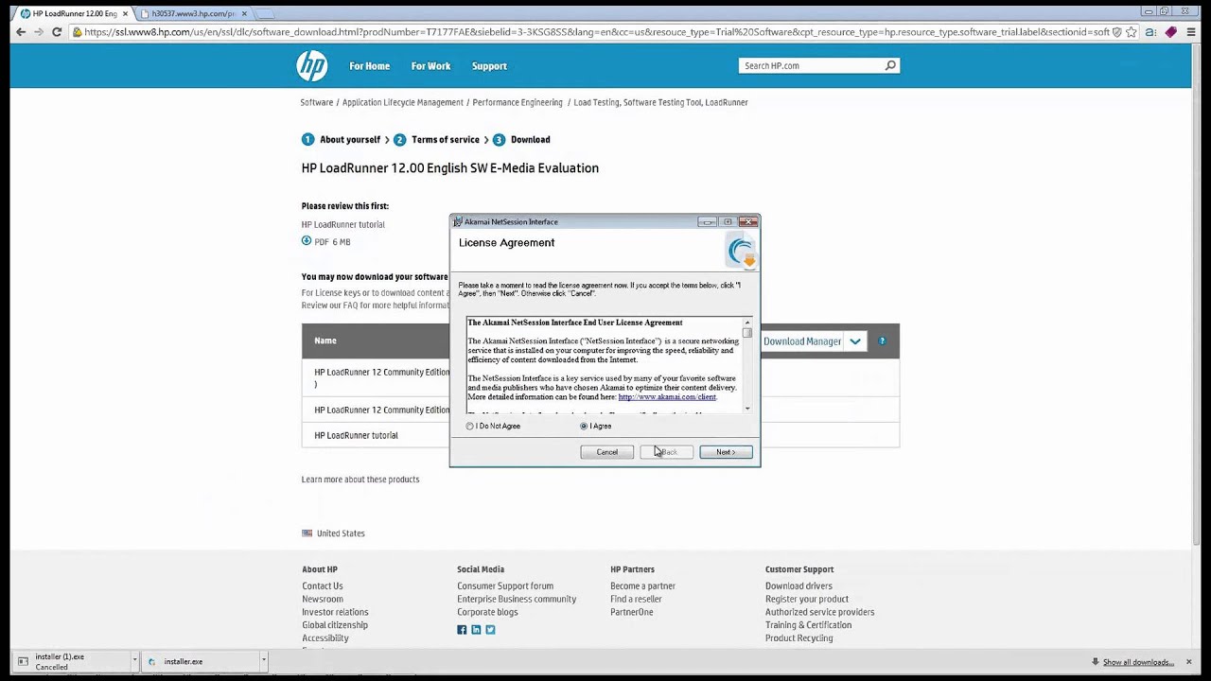Open Consumer Support forum link

tap(505, 586)
